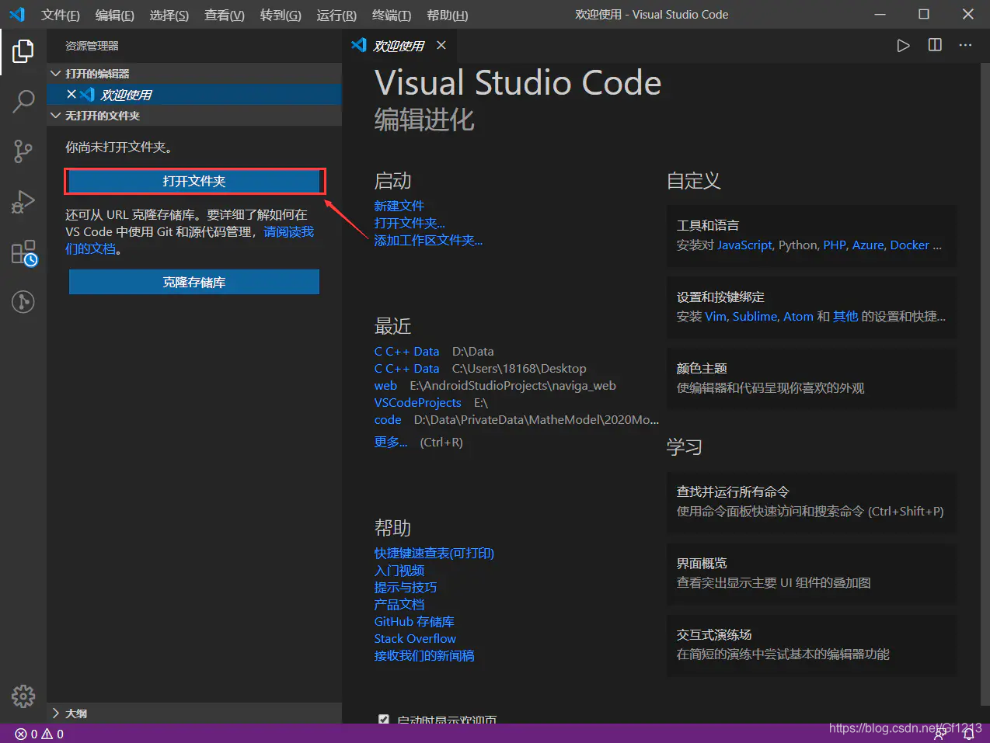Open the 选择(S) menu
The image size is (990, 743).
point(169,15)
